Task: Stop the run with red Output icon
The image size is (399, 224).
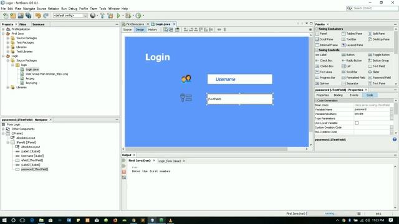Action: [124, 172]
